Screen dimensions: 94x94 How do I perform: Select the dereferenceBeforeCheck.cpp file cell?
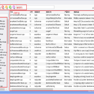click(x=19, y=86)
